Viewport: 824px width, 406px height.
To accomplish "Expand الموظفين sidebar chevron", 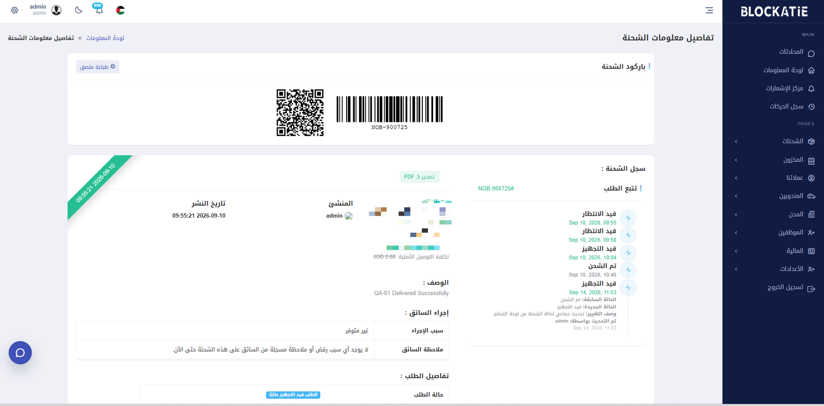I will [736, 233].
